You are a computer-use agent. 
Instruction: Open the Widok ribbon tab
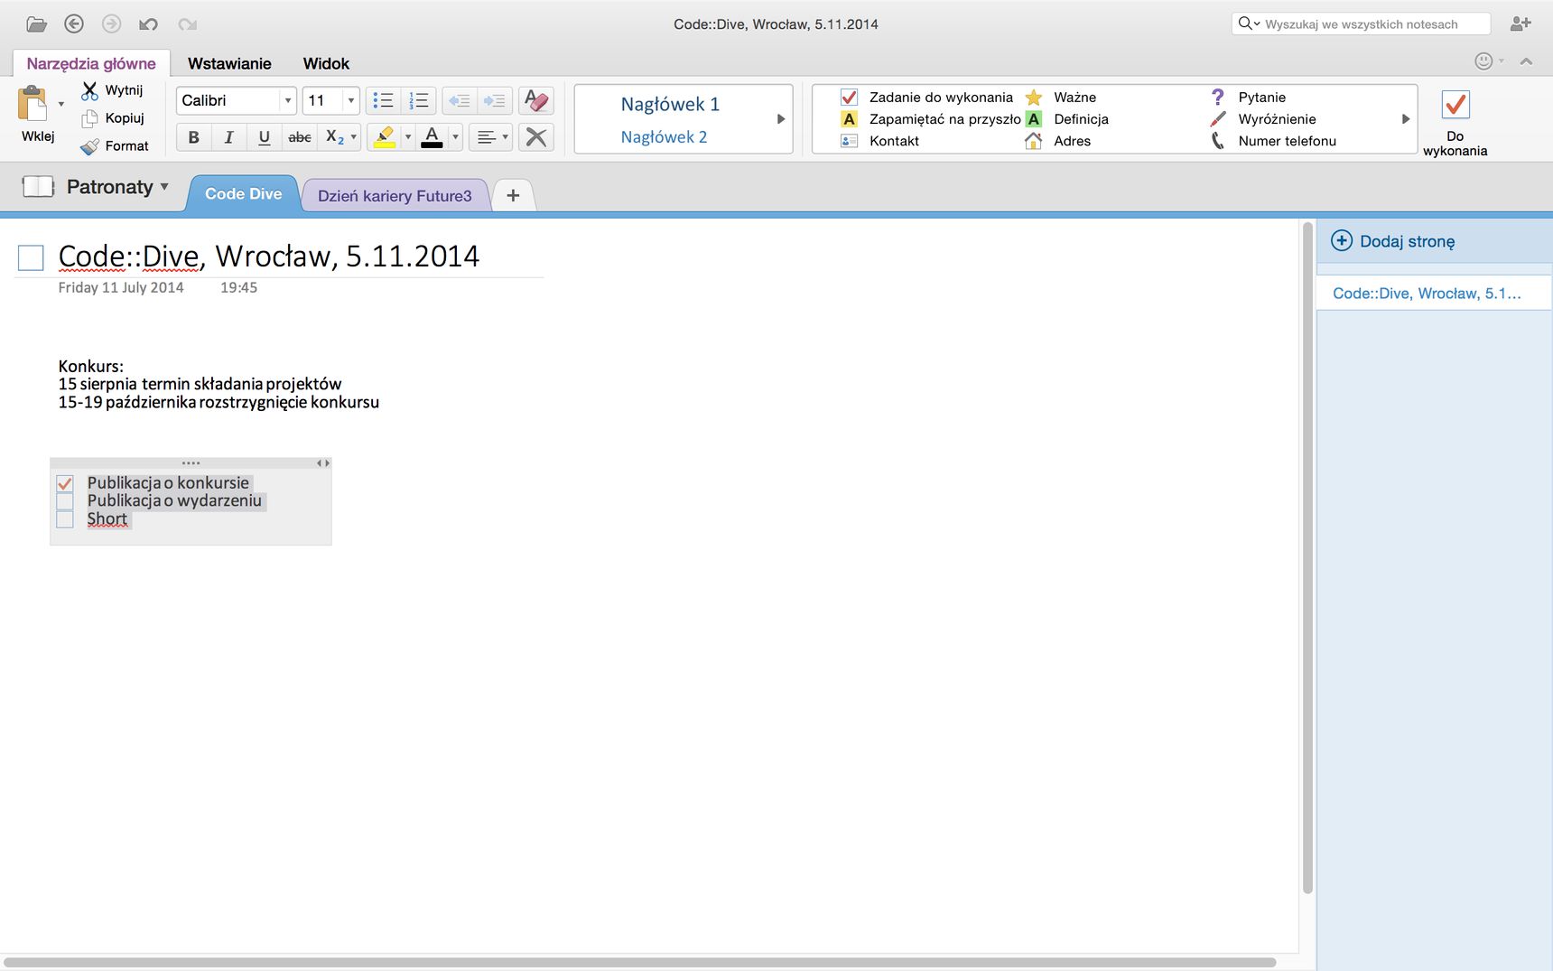click(326, 63)
